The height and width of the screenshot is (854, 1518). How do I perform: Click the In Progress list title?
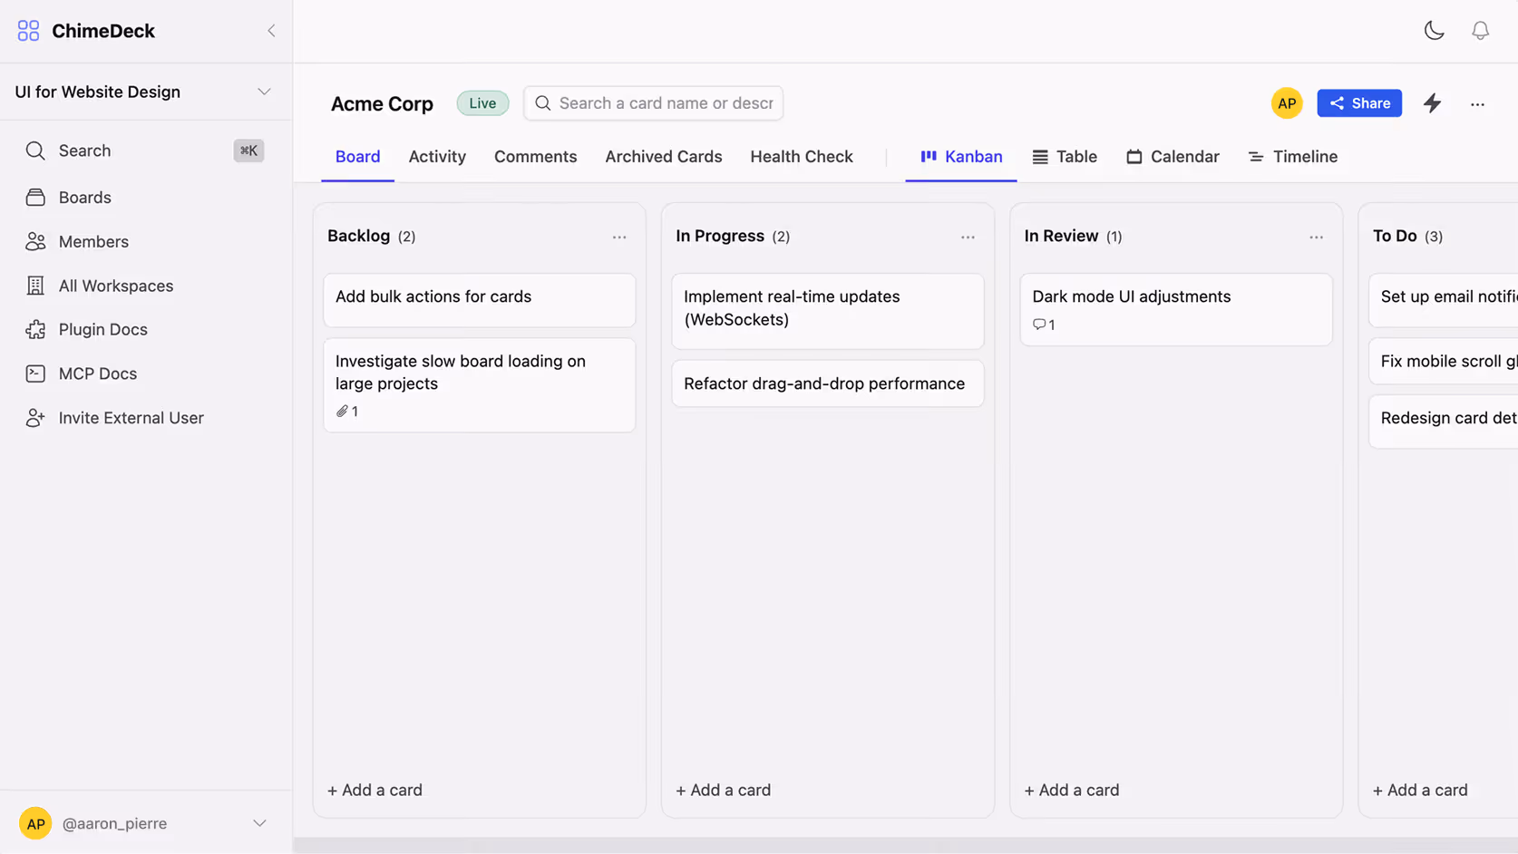tap(720, 236)
